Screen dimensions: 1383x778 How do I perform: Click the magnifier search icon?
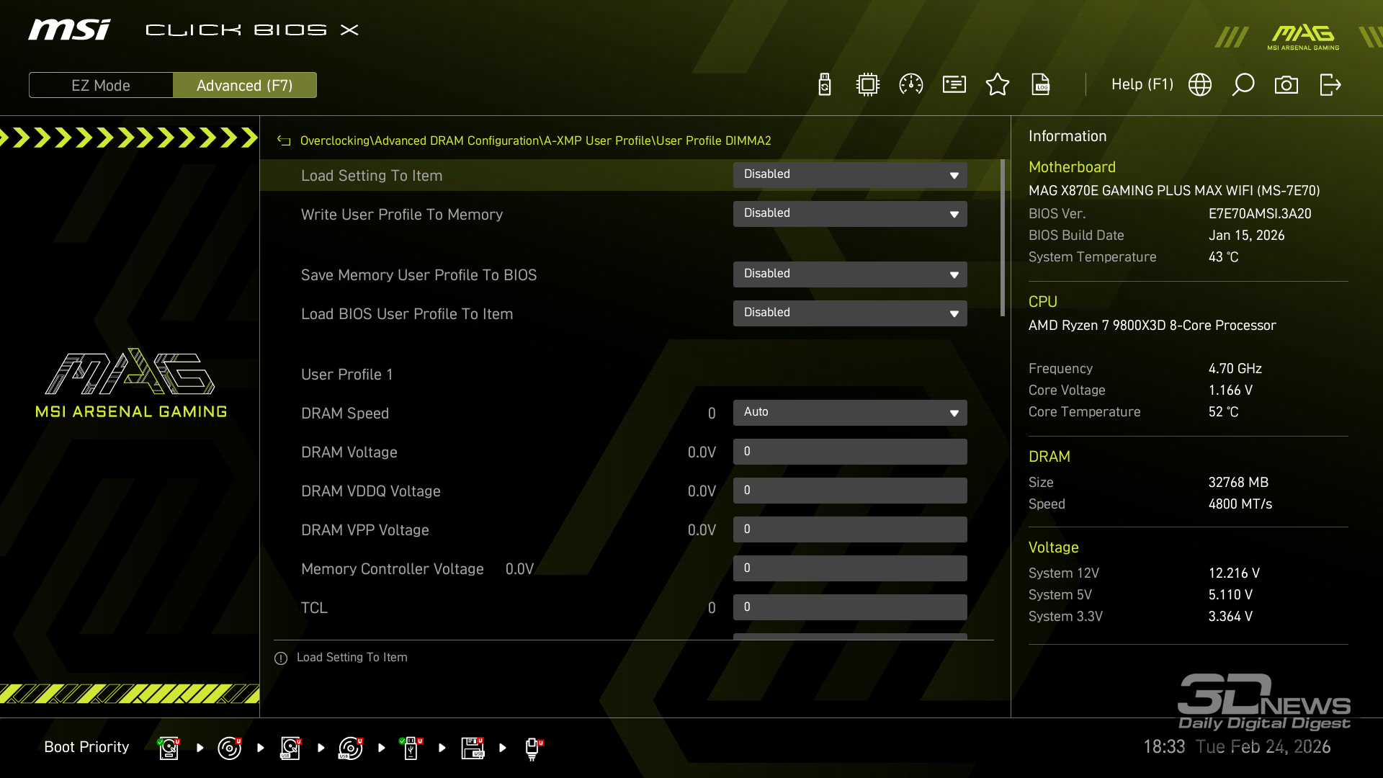coord(1243,85)
